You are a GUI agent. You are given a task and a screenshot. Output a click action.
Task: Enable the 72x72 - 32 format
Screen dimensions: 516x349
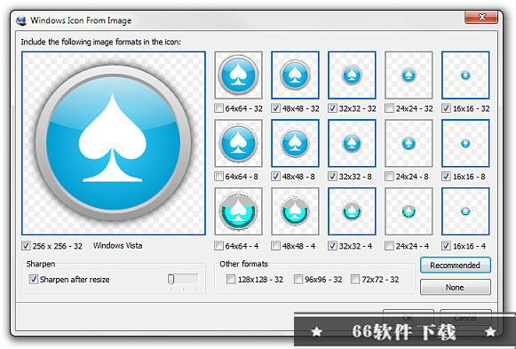click(x=355, y=280)
